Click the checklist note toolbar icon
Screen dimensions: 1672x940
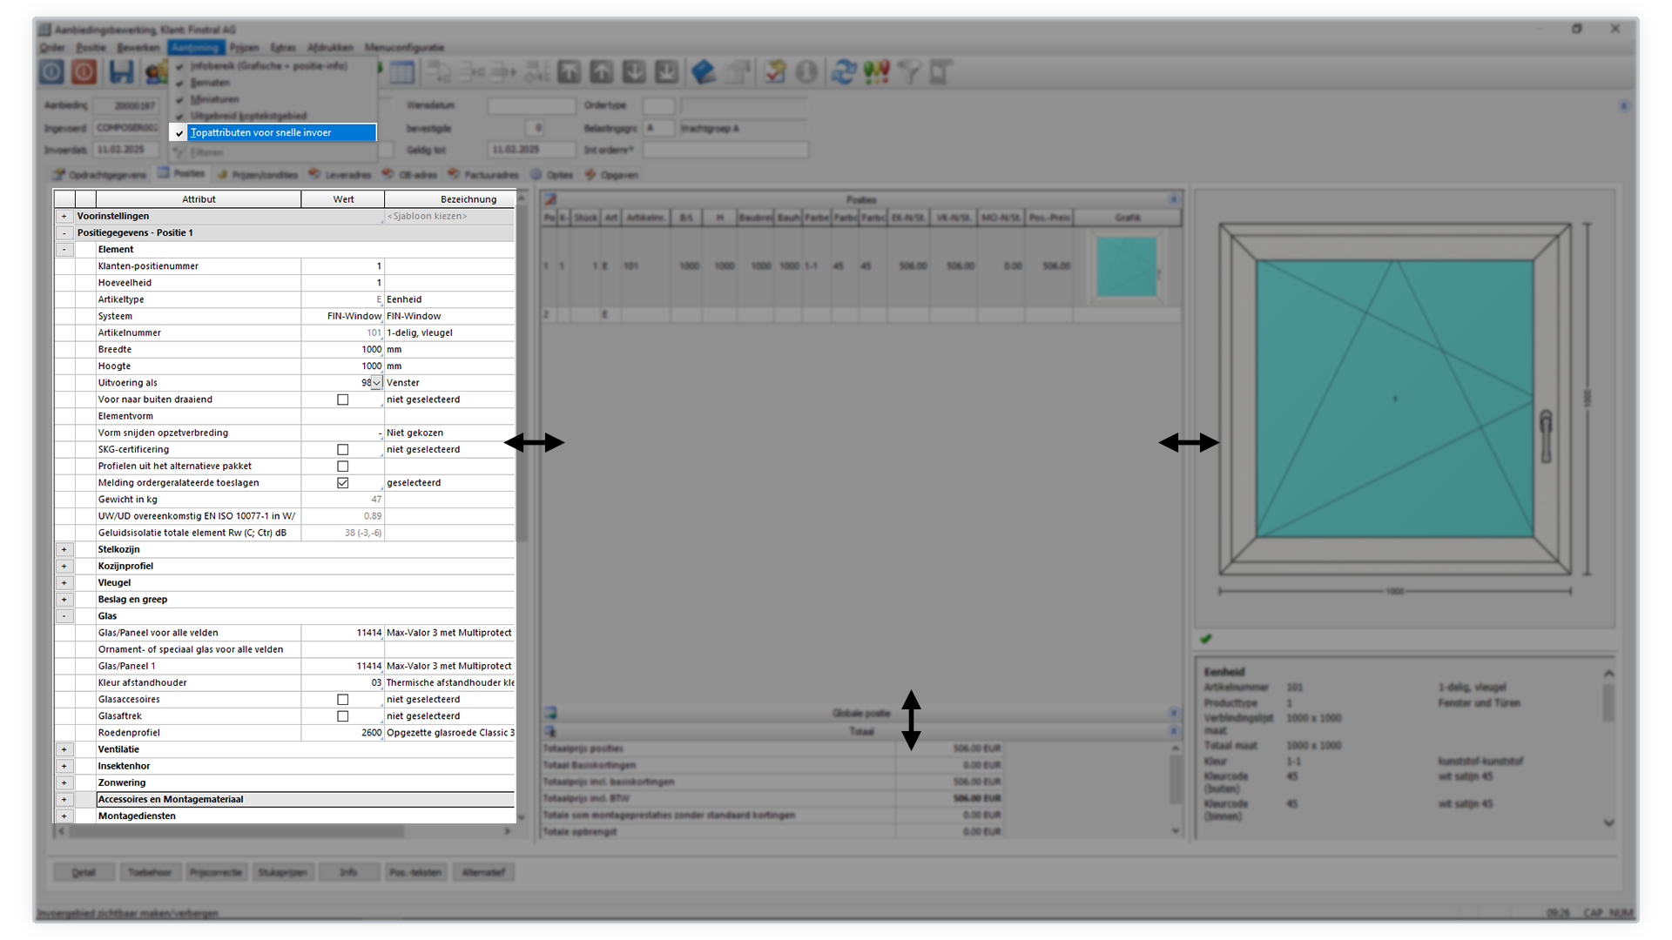[x=774, y=72]
